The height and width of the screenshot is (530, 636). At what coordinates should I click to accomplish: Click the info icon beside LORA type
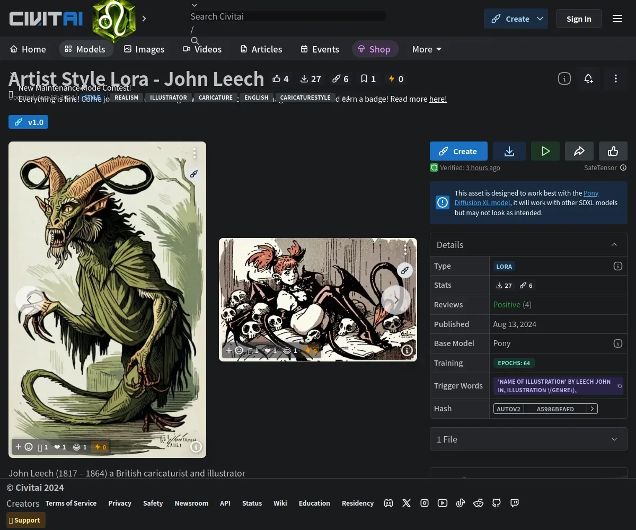point(617,266)
